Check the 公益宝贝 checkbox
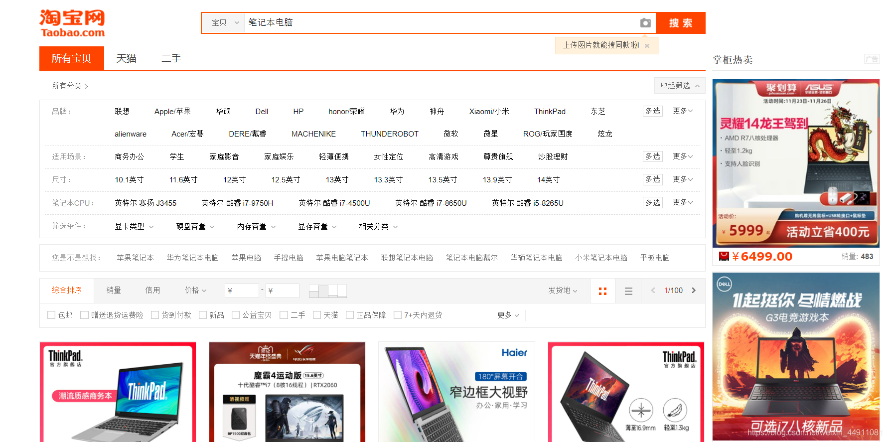Screen dimensions: 887x442 point(236,315)
